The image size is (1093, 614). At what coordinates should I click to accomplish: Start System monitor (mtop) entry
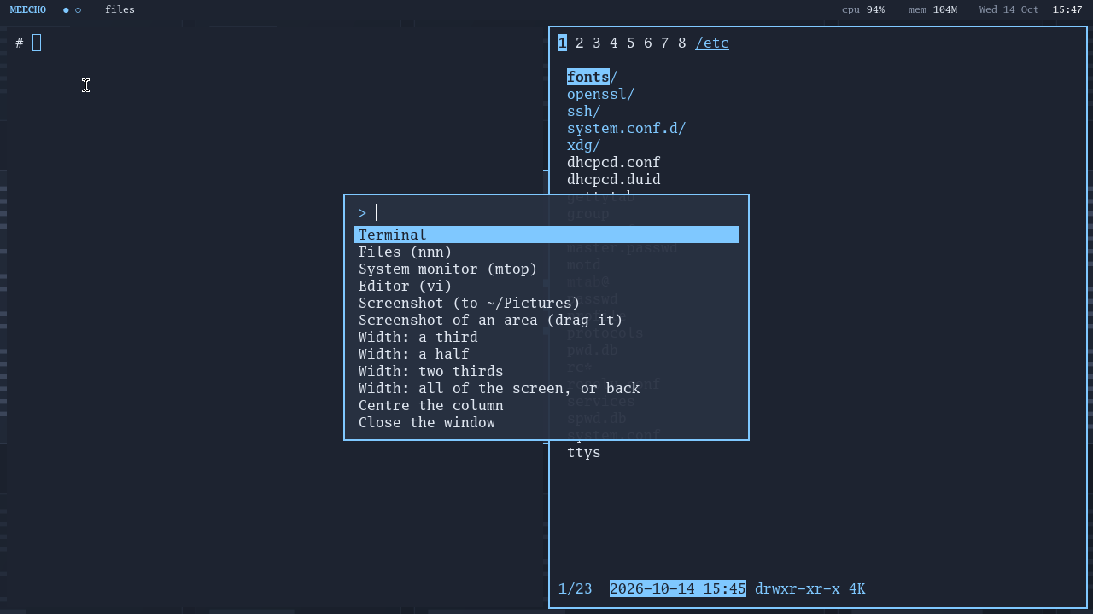546,269
